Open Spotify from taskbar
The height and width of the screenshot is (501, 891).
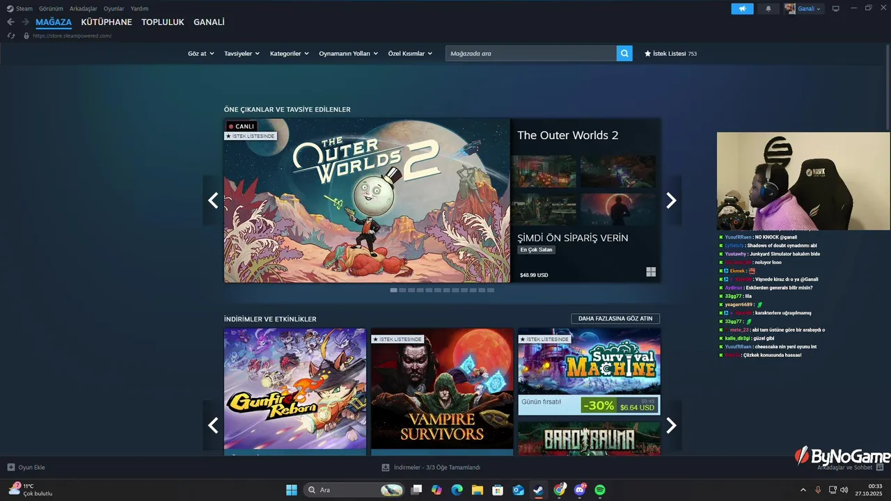click(x=600, y=490)
